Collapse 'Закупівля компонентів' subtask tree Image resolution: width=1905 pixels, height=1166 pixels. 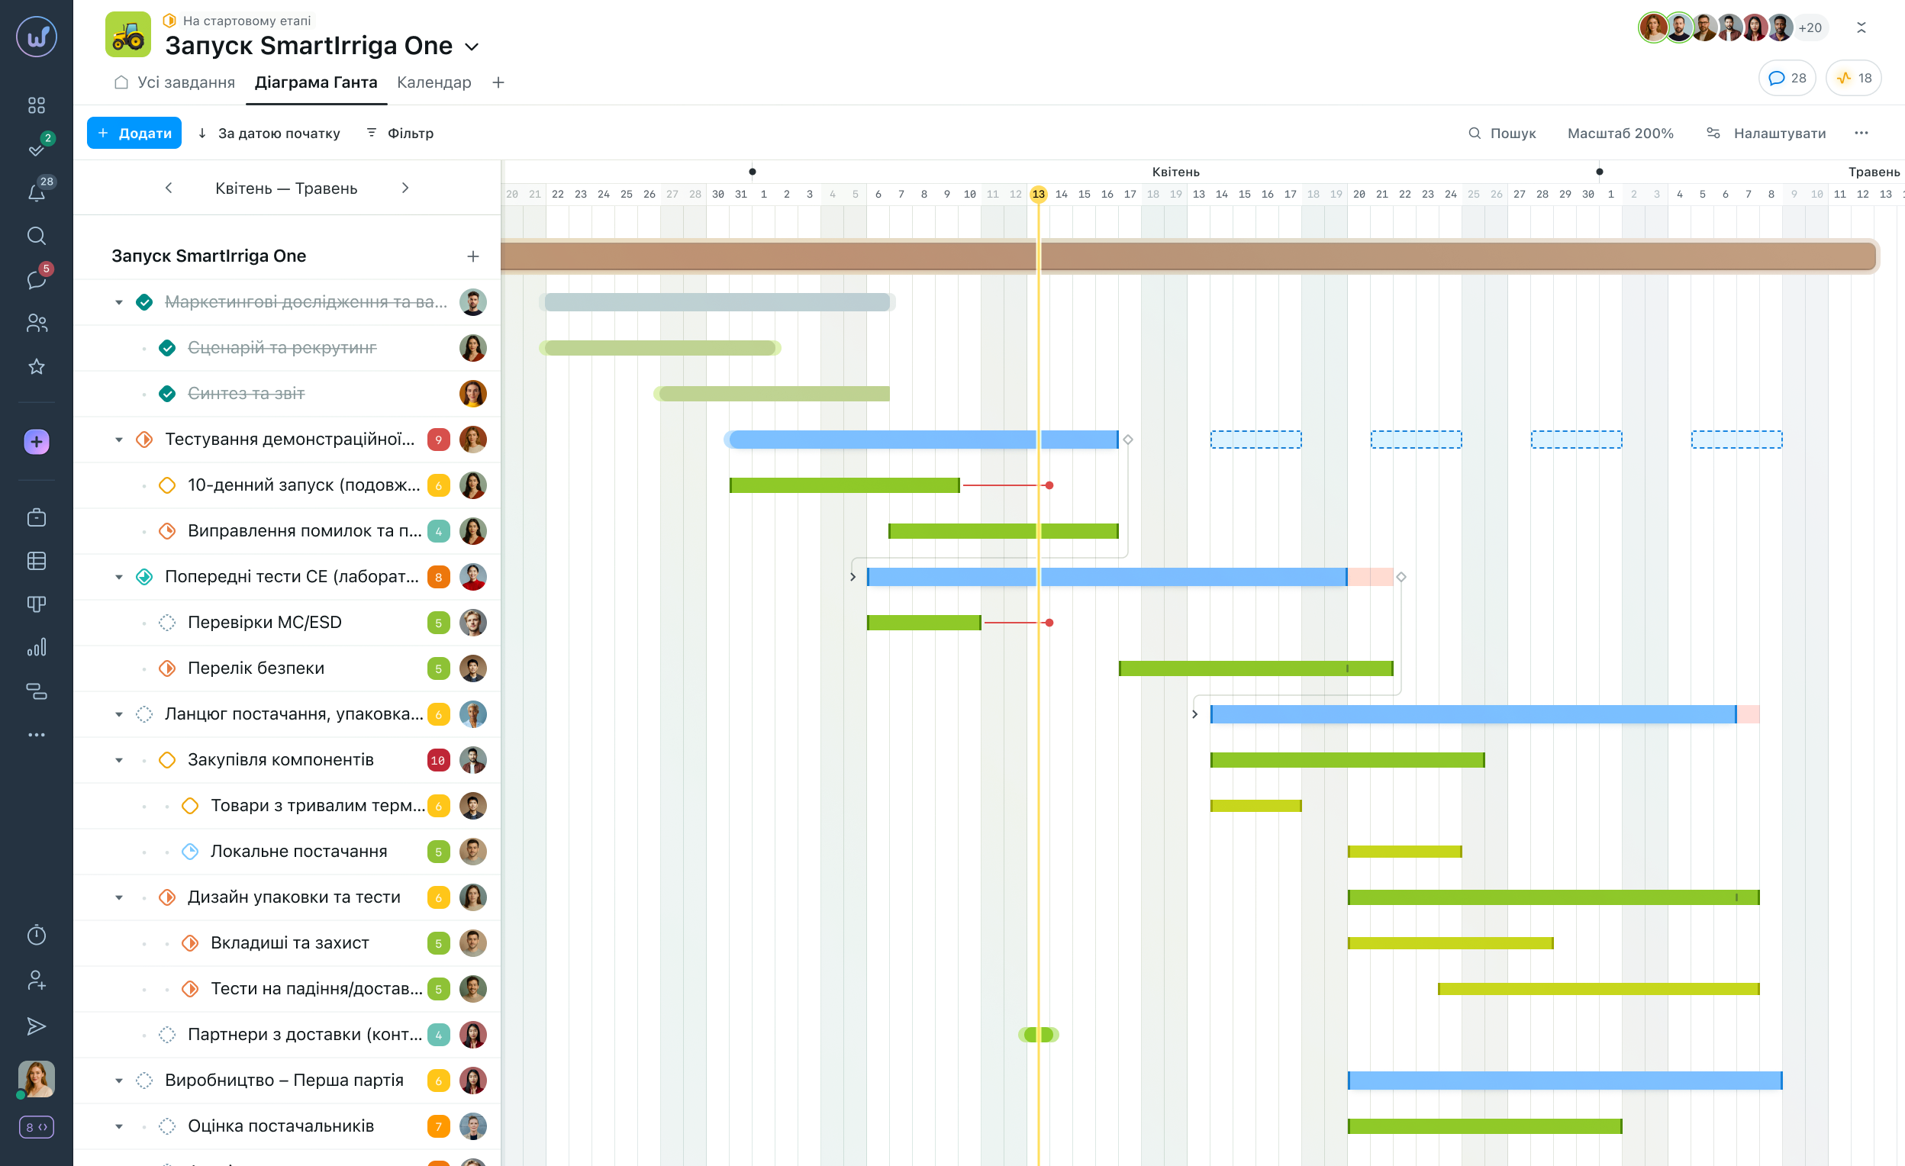119,760
